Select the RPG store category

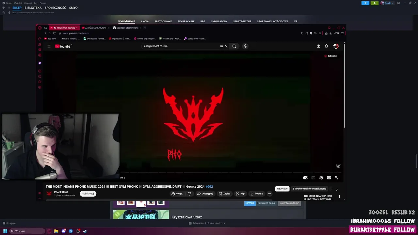[203, 21]
